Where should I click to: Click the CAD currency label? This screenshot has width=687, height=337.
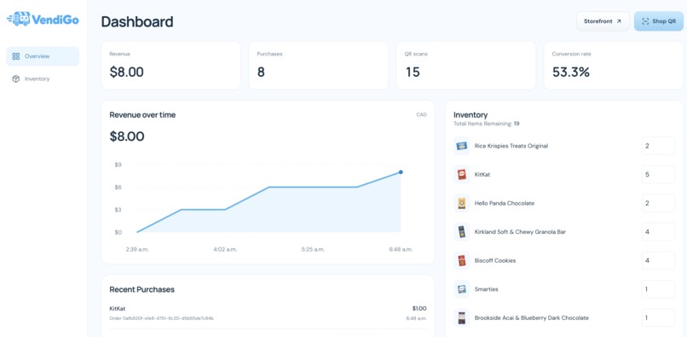pyautogui.click(x=421, y=115)
